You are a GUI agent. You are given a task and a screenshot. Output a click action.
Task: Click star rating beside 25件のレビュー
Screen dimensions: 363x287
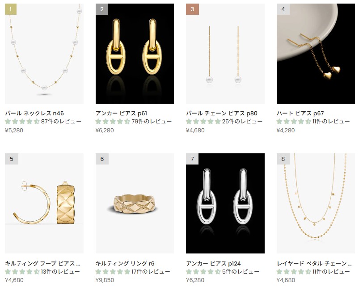(x=203, y=121)
